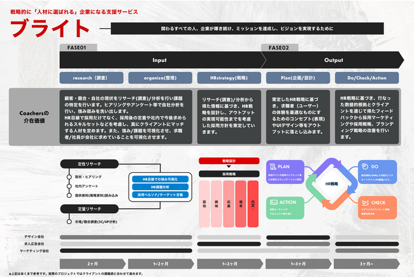Viewport: 414px width, 277px height.
Task: Click the HR目線での強み可視化 blue button
Action: (x=161, y=179)
